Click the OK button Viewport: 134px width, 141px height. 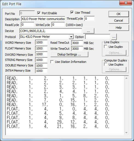pos(119,14)
